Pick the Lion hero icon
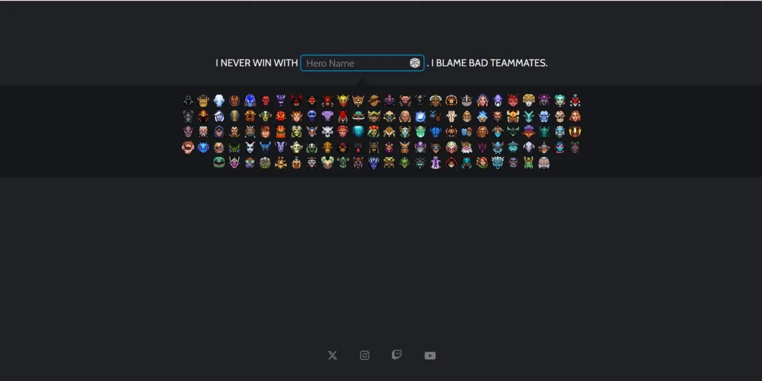This screenshot has height=381, width=762. click(x=188, y=132)
